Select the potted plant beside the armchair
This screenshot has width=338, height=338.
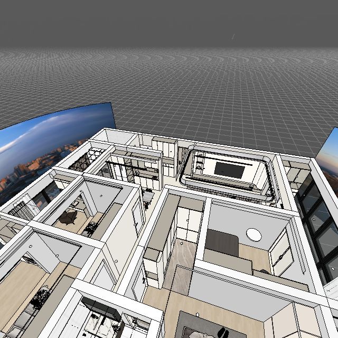coord(91,228)
